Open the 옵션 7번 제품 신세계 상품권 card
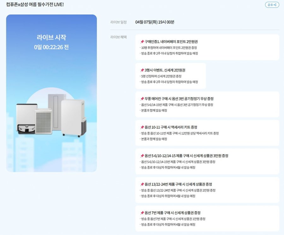This screenshot has height=235, width=284. pyautogui.click(x=207, y=219)
